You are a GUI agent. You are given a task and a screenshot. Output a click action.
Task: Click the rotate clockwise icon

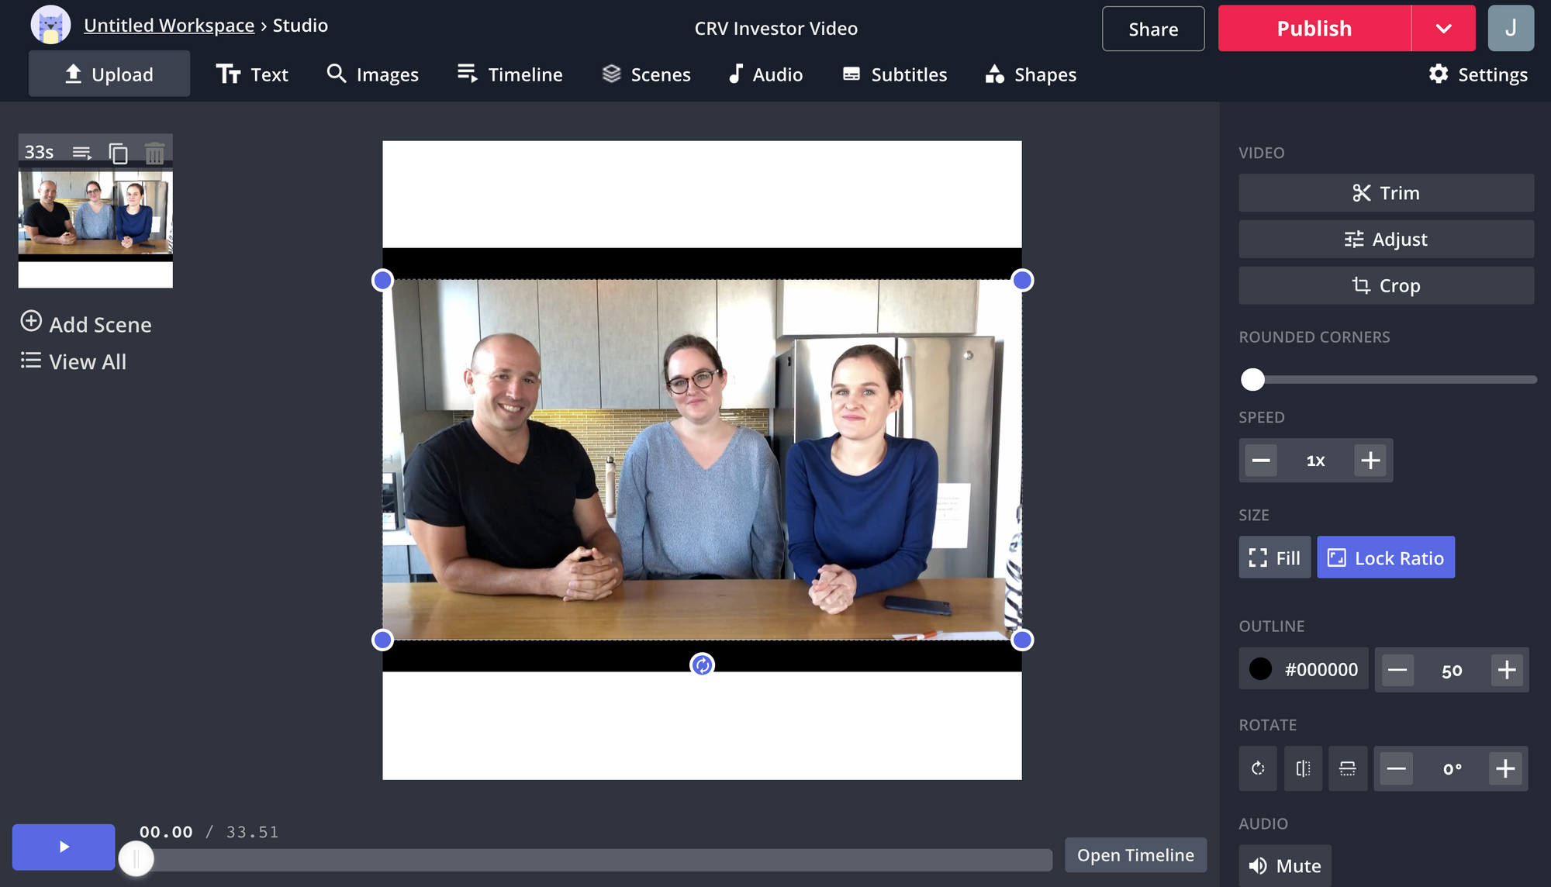pos(1258,768)
